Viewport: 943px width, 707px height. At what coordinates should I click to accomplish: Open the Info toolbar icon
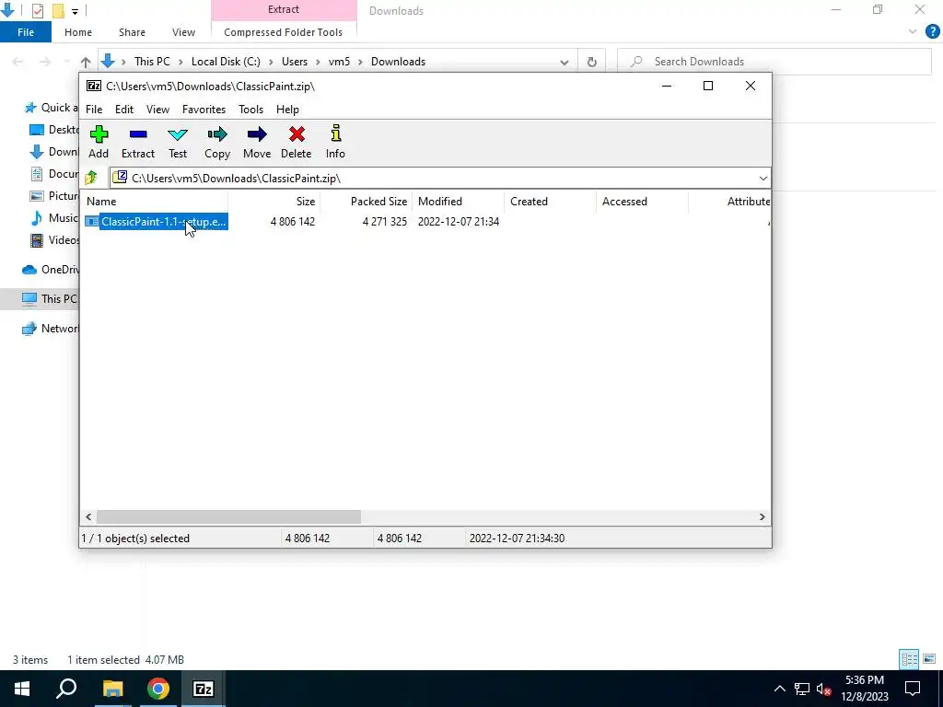coord(335,142)
